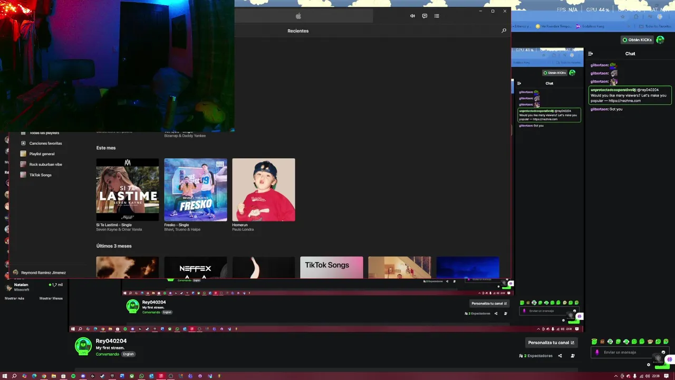Open search in Apple Music
Image resolution: width=675 pixels, height=380 pixels.
(504, 31)
